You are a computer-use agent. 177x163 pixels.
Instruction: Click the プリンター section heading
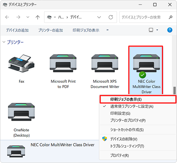coord(15,42)
